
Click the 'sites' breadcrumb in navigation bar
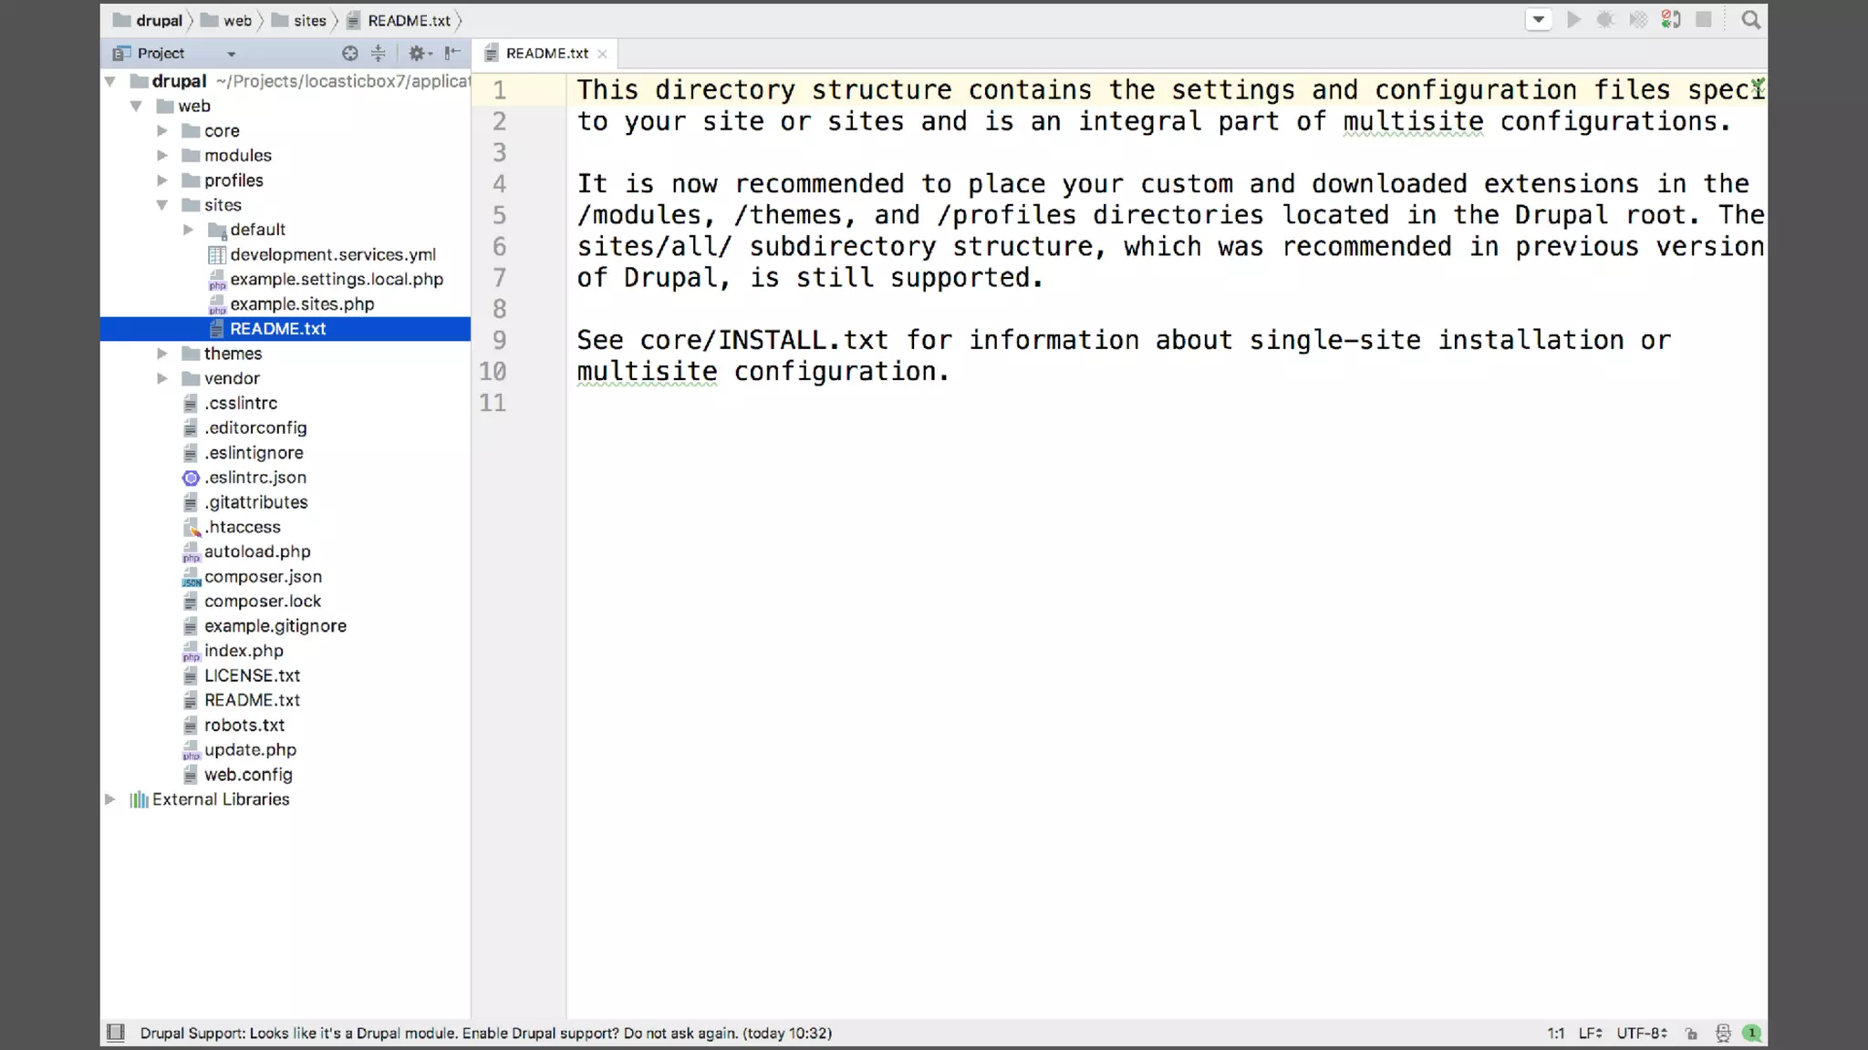click(x=309, y=21)
